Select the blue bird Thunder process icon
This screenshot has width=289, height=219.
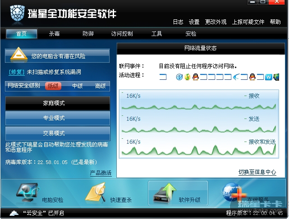[x=236, y=77]
